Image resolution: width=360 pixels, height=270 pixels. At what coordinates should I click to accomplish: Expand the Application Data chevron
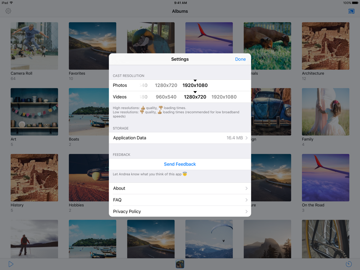click(246, 138)
